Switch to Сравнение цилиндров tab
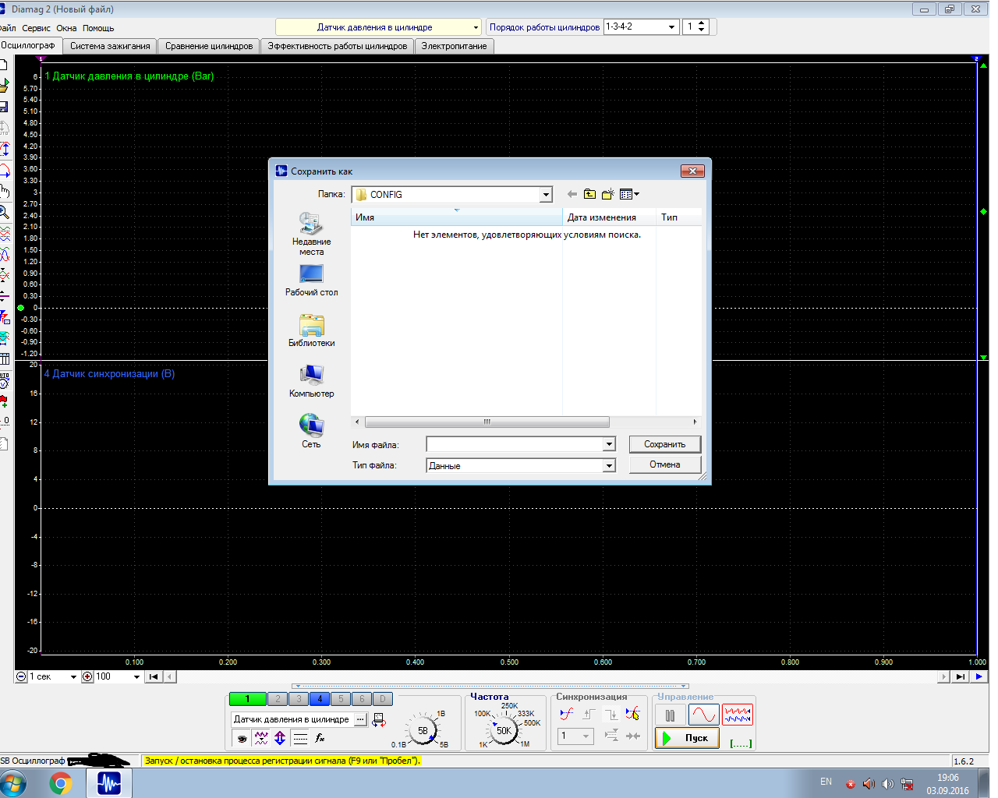This screenshot has height=798, width=998. click(209, 46)
